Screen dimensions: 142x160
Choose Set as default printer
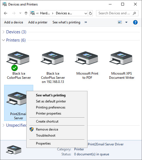click(x=57, y=101)
